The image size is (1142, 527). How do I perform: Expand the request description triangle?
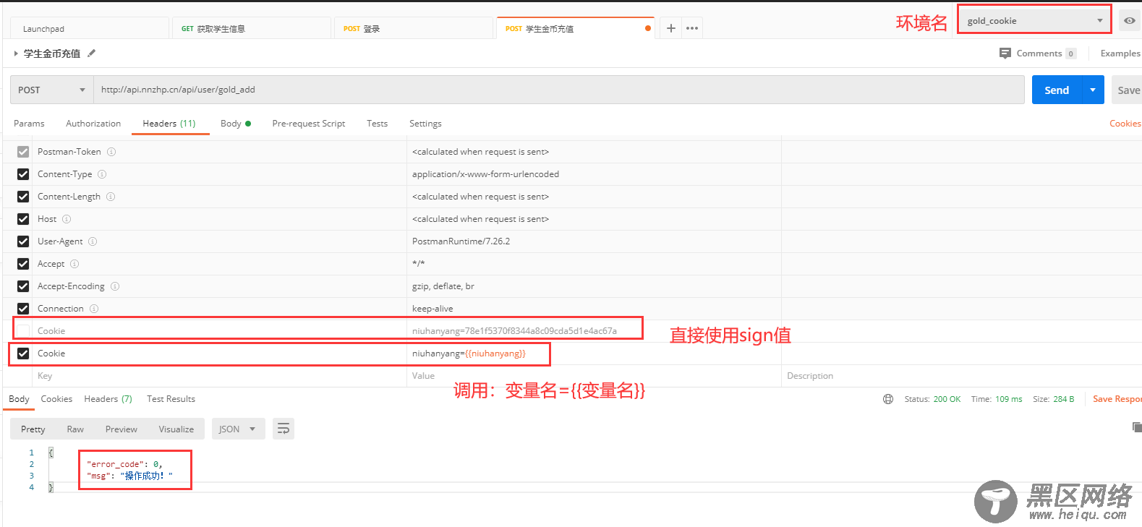[x=16, y=53]
